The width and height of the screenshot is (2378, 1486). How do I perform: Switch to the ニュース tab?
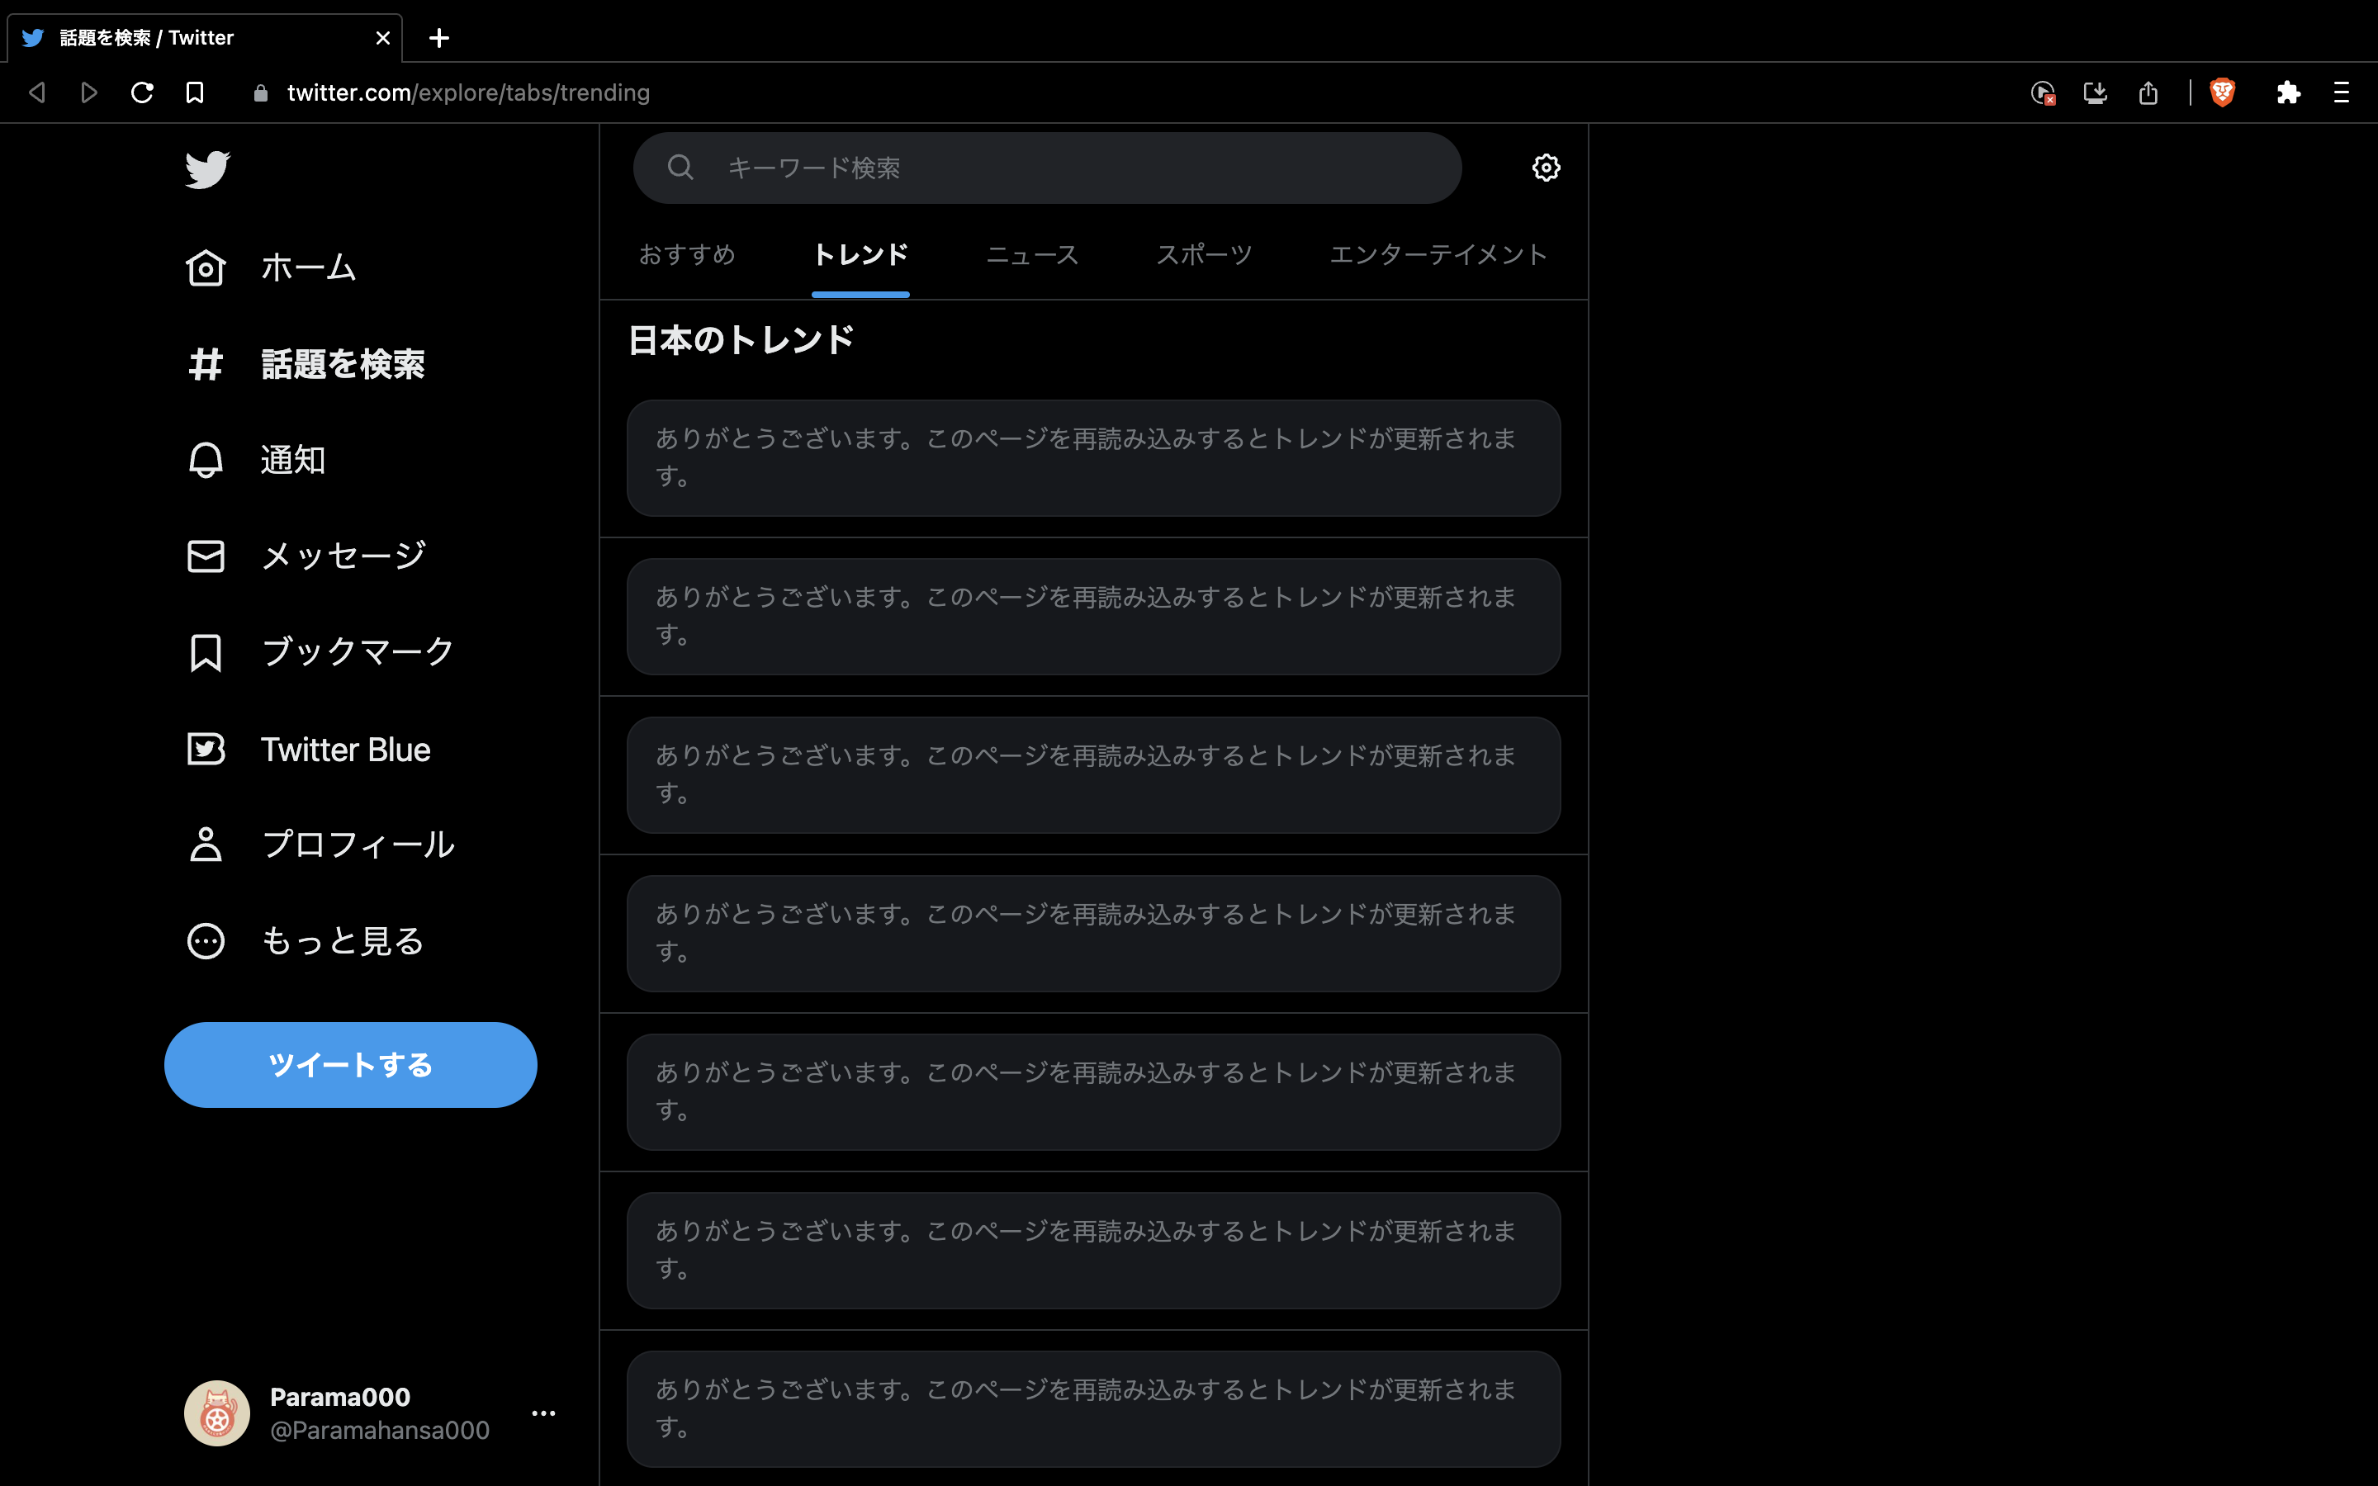tap(1030, 254)
